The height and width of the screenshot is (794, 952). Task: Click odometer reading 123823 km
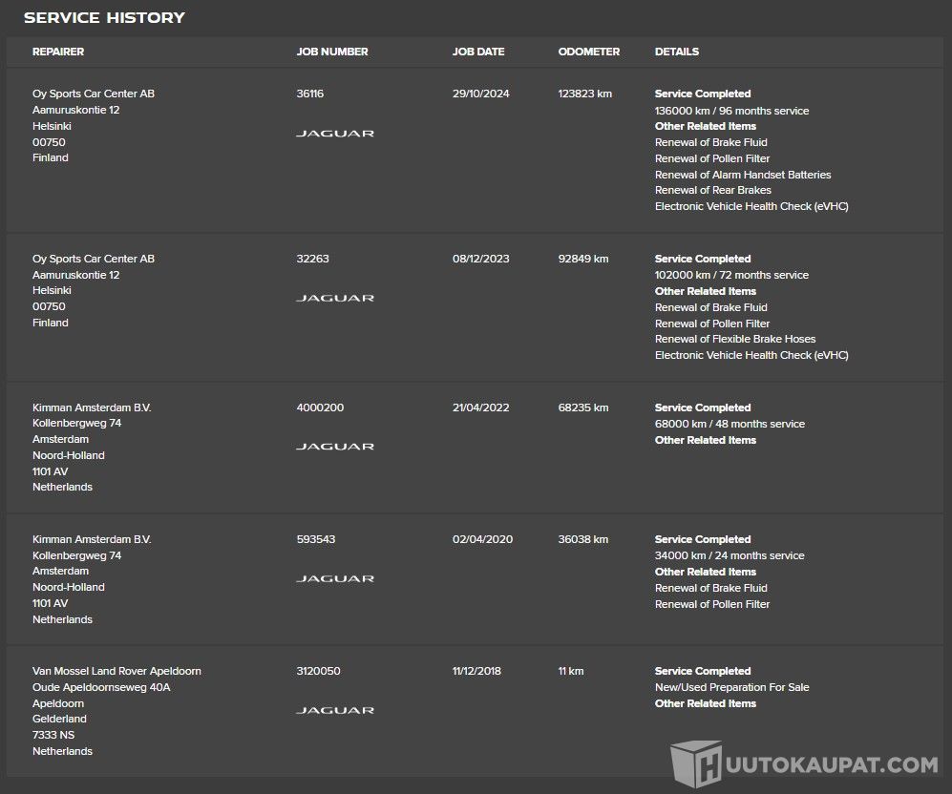pyautogui.click(x=585, y=94)
